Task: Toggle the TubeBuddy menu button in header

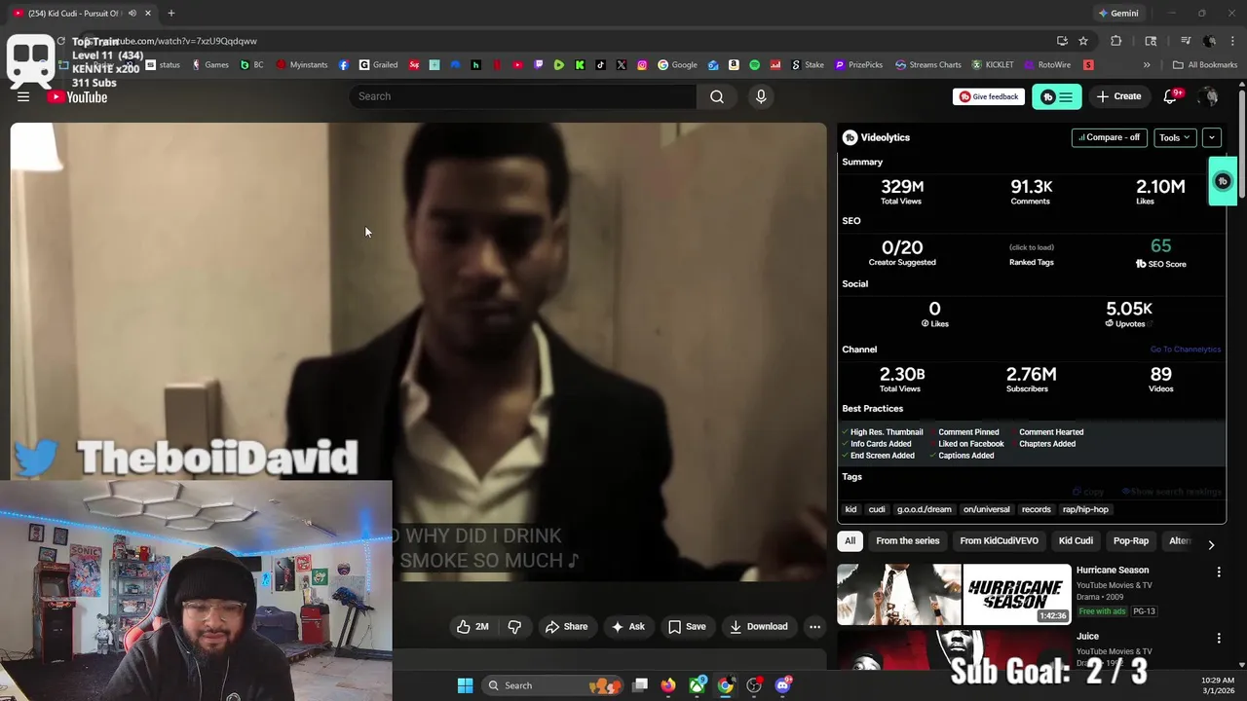Action: pos(1057,96)
